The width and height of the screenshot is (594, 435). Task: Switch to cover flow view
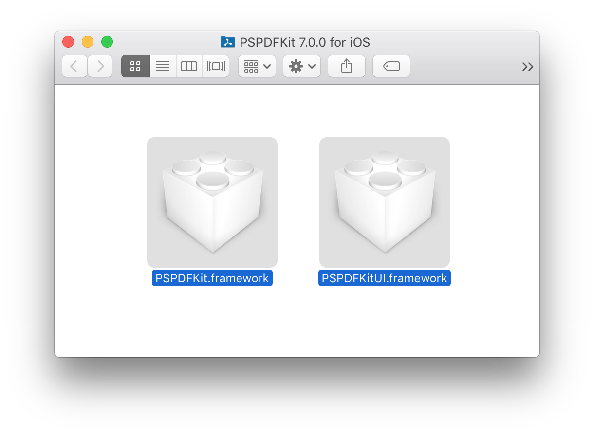point(216,66)
